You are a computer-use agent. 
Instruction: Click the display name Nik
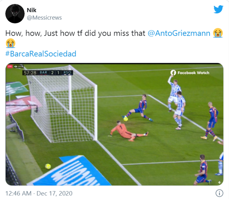[x=32, y=10]
